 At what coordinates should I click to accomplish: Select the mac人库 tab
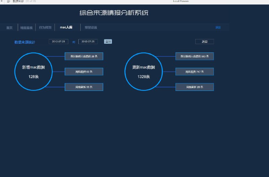[66, 27]
